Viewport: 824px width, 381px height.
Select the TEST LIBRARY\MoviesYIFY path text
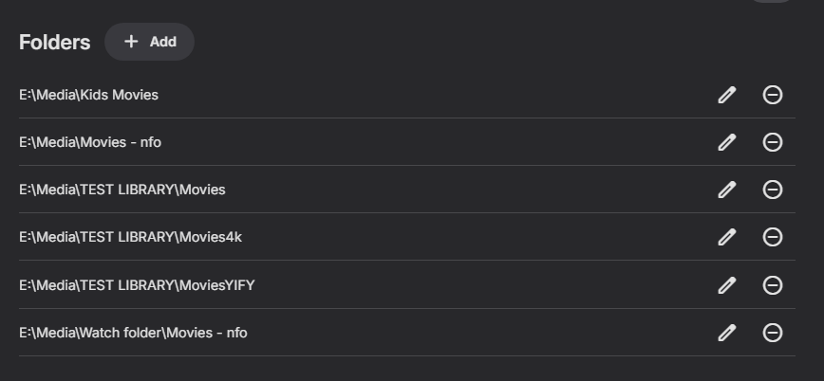click(137, 285)
